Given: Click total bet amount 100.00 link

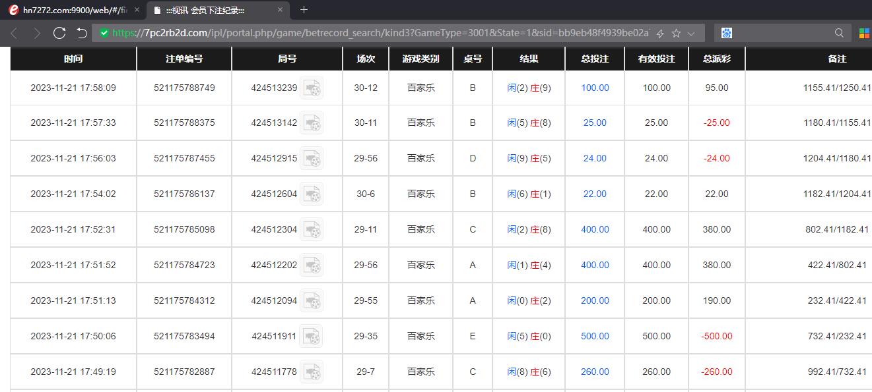Looking at the screenshot, I should (x=595, y=88).
